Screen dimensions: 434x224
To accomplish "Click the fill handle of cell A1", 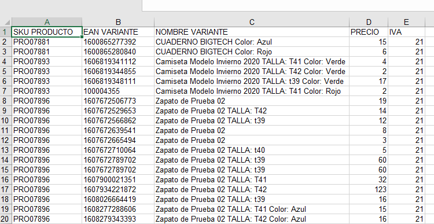I will [x=82, y=36].
